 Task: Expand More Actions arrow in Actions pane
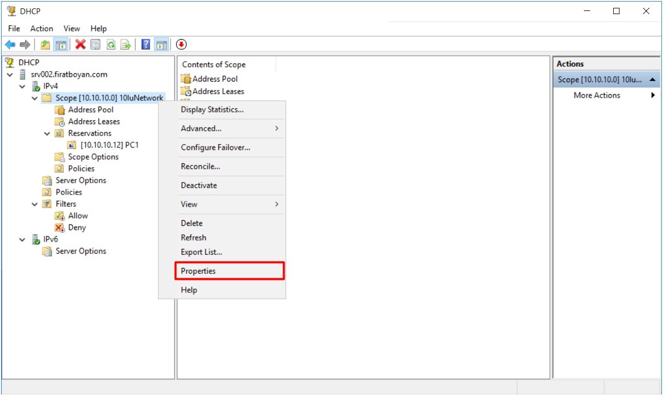pyautogui.click(x=653, y=95)
